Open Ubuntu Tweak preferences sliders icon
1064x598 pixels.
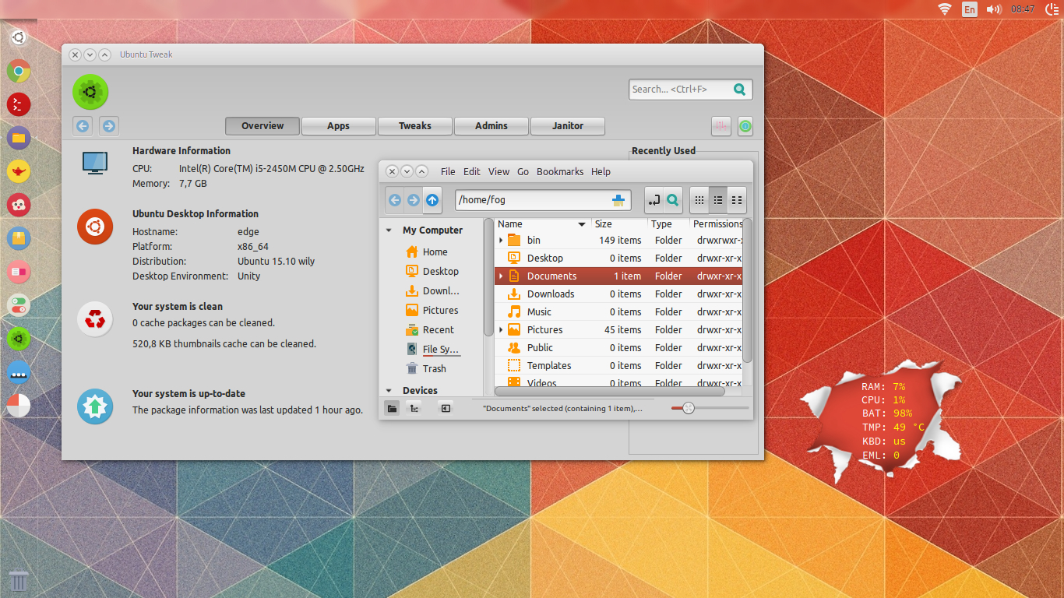click(x=721, y=126)
